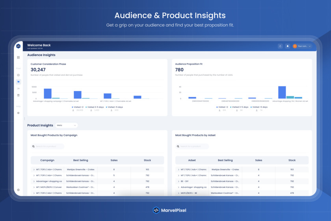Image resolution: width=331 pixels, height=221 pixels.
Task: Click 'Werksokken Coolmax' cell in campaign table
Action: coord(80,187)
